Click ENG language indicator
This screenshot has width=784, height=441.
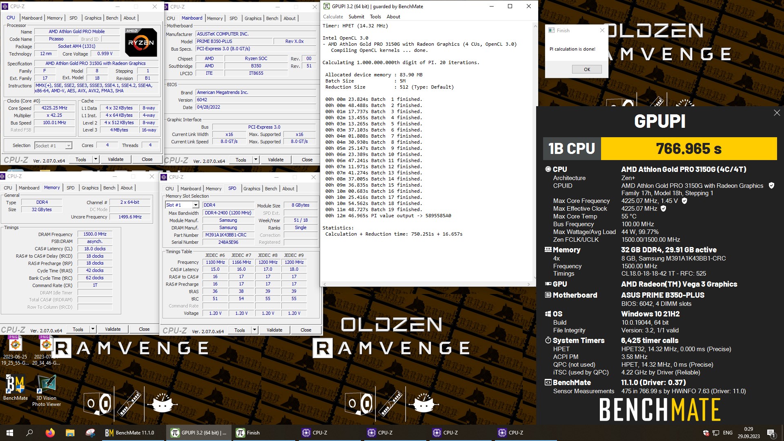tap(728, 433)
